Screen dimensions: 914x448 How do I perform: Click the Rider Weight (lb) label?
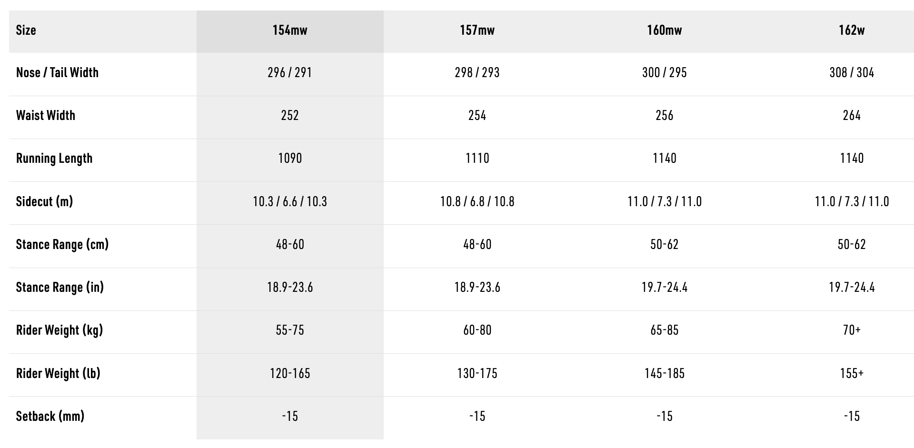tap(58, 373)
